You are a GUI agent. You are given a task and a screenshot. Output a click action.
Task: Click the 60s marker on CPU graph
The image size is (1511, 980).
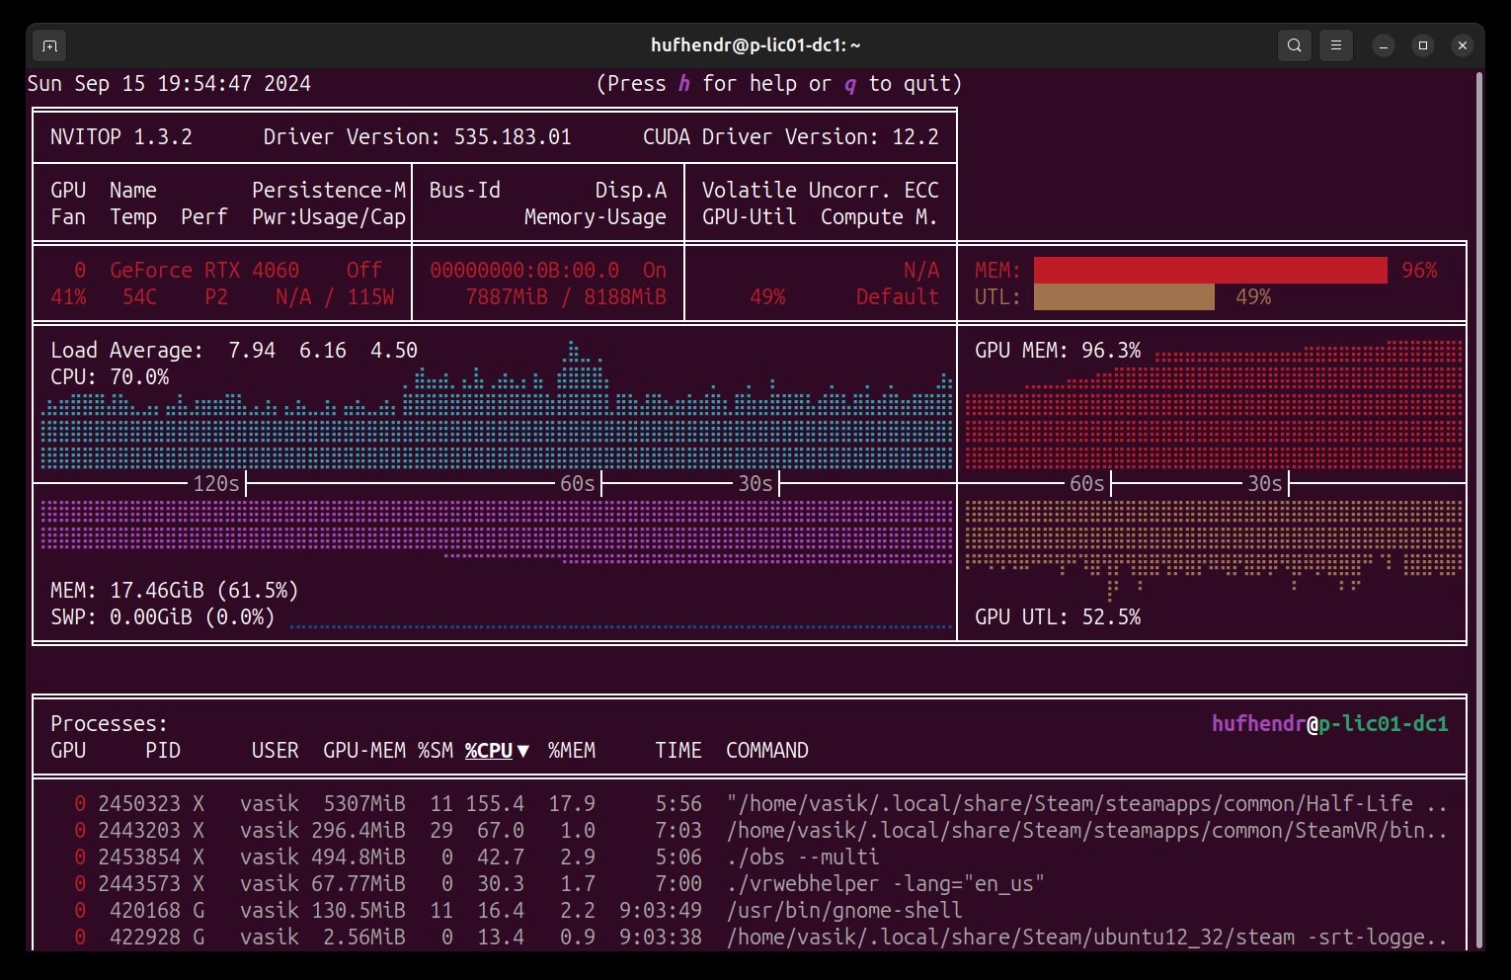click(x=578, y=484)
